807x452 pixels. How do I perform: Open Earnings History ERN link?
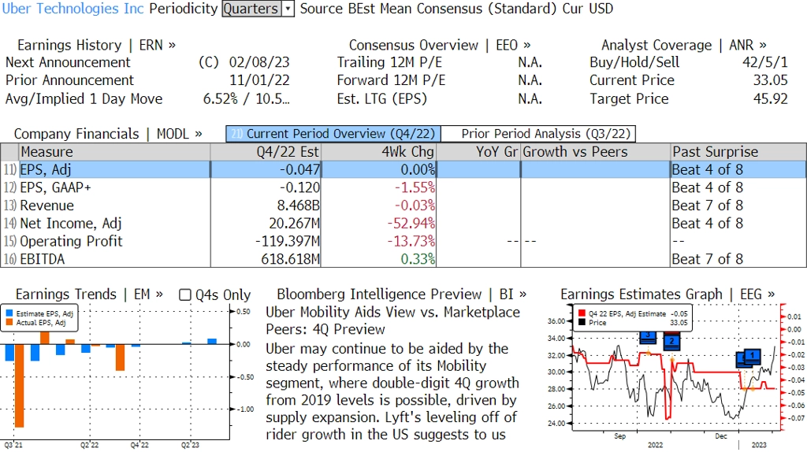point(96,45)
